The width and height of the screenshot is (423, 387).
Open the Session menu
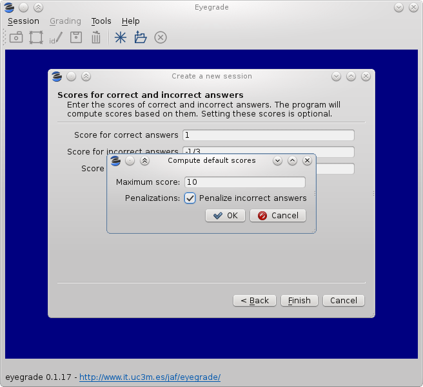point(23,21)
